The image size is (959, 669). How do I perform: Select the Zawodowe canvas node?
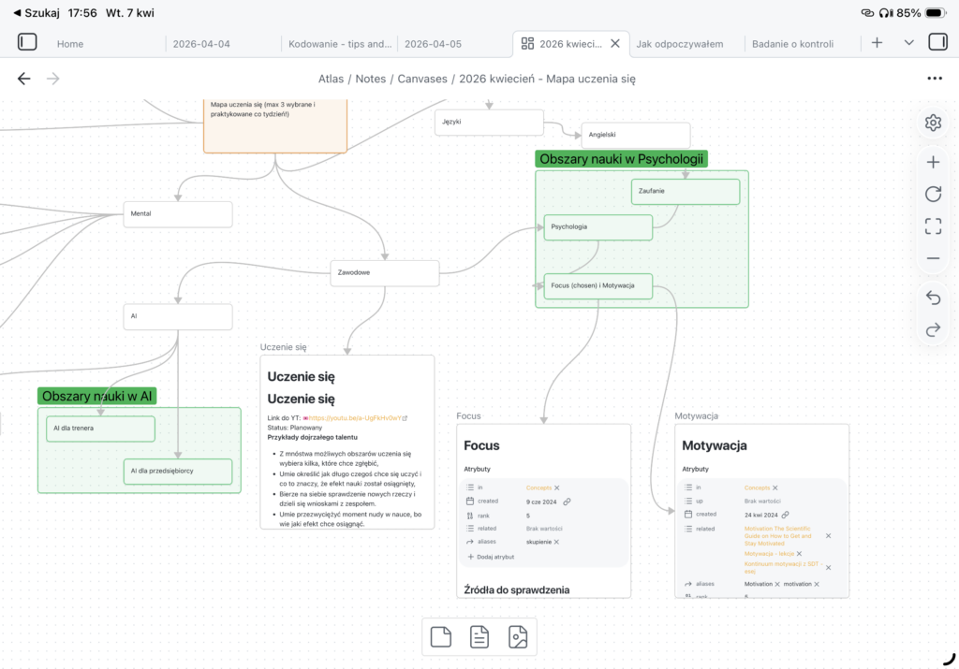384,274
